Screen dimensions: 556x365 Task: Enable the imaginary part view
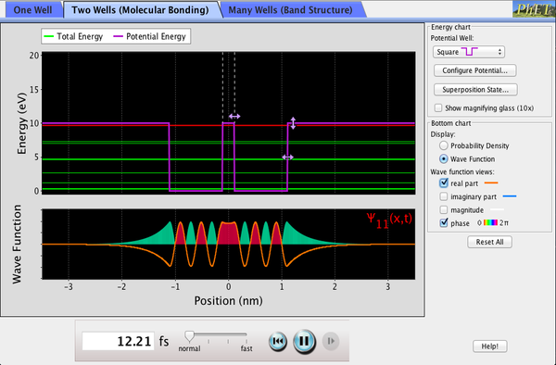pyautogui.click(x=444, y=196)
